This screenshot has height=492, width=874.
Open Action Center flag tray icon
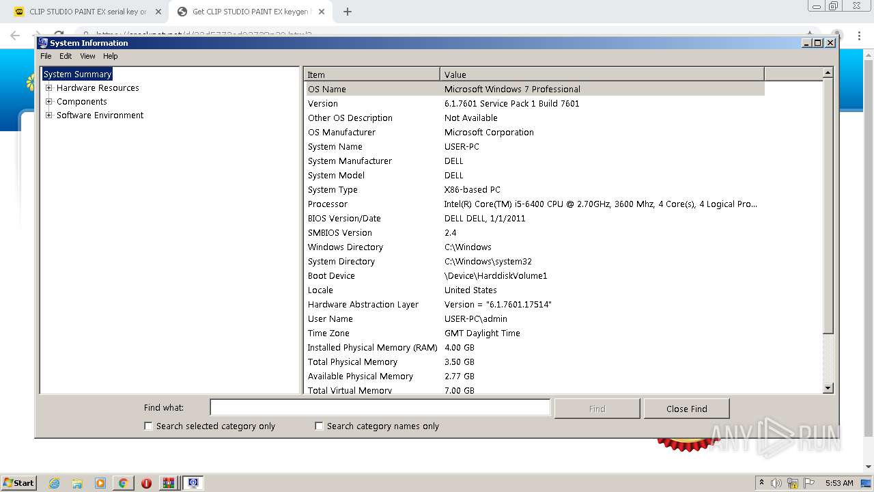[809, 483]
